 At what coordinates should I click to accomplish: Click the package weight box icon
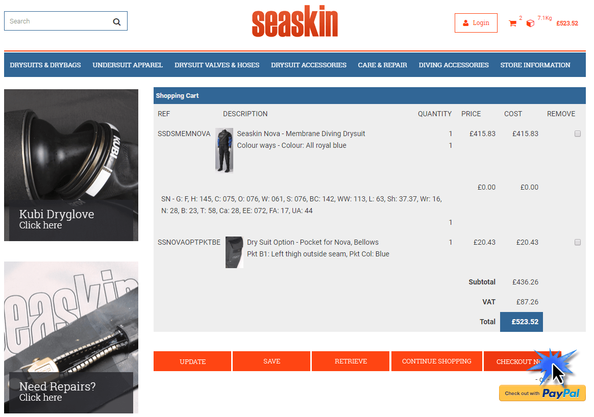point(530,23)
